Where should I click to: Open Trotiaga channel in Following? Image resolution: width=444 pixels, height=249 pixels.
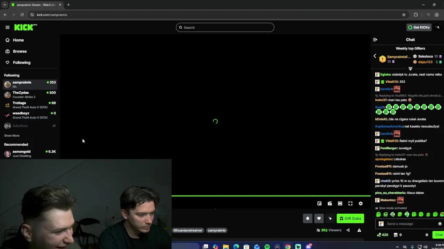[x=30, y=105]
